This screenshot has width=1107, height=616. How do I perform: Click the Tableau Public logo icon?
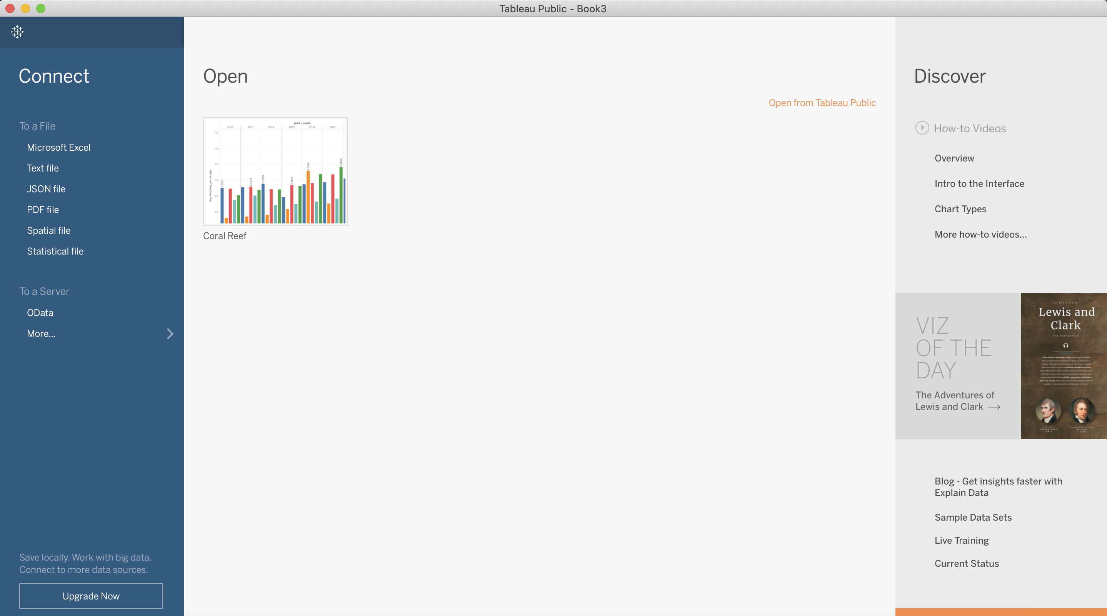pos(17,32)
